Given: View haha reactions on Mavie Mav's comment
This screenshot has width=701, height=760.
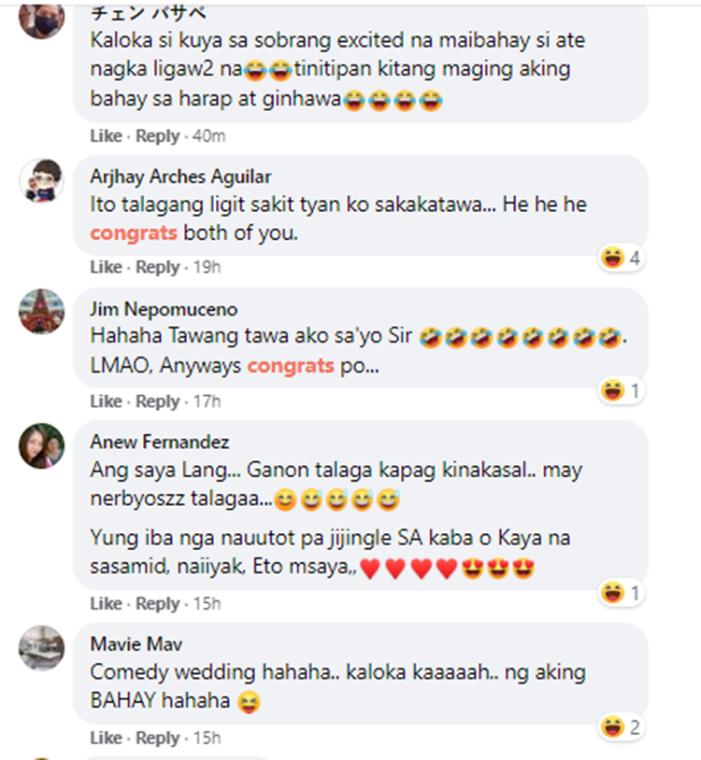Looking at the screenshot, I should 622,727.
